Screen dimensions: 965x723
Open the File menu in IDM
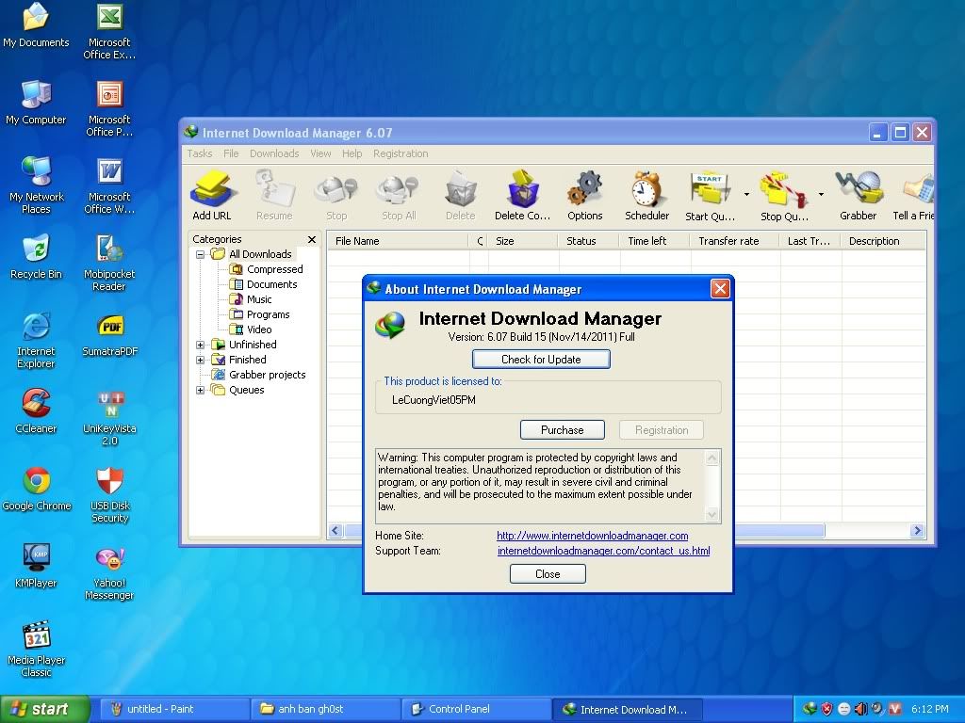[231, 153]
